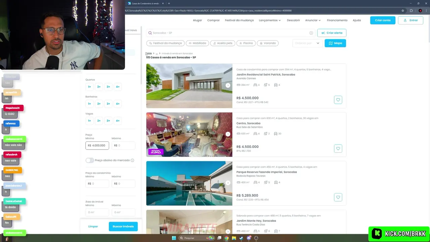Open a new browser tab

169,3
